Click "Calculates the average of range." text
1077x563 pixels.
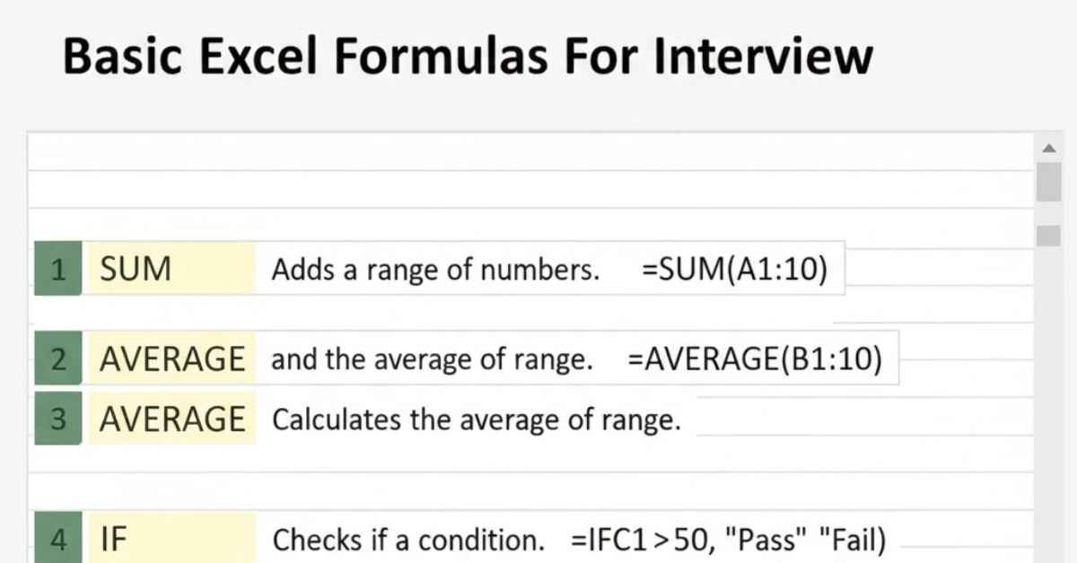pos(476,420)
